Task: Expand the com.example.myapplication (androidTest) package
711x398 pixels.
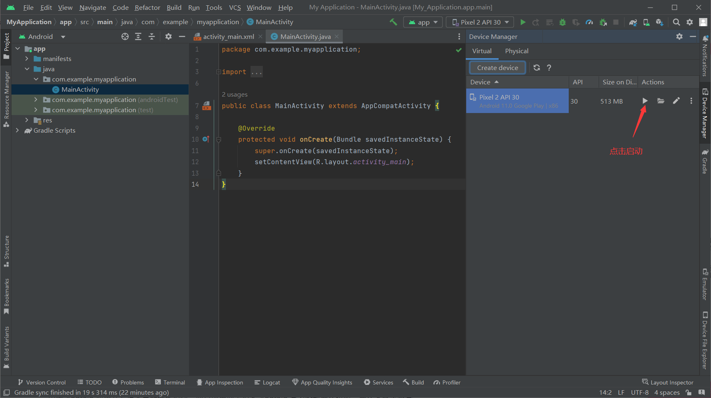Action: coord(36,100)
